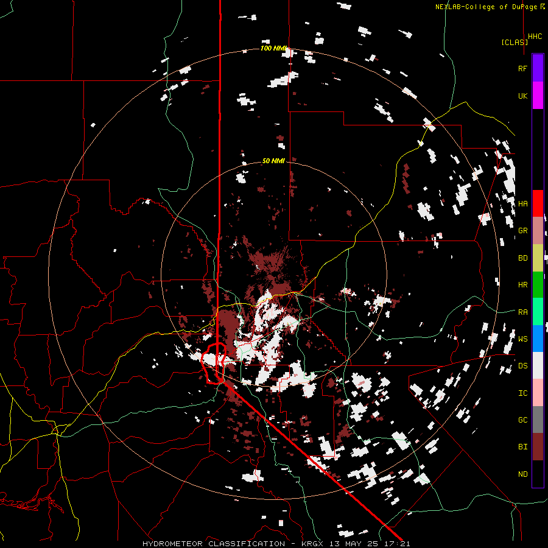548x548 pixels.
Task: Select the GR graupel legend swatch
Action: pos(538,231)
